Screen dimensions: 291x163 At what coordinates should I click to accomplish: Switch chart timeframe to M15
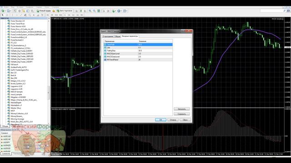coord(56,15)
